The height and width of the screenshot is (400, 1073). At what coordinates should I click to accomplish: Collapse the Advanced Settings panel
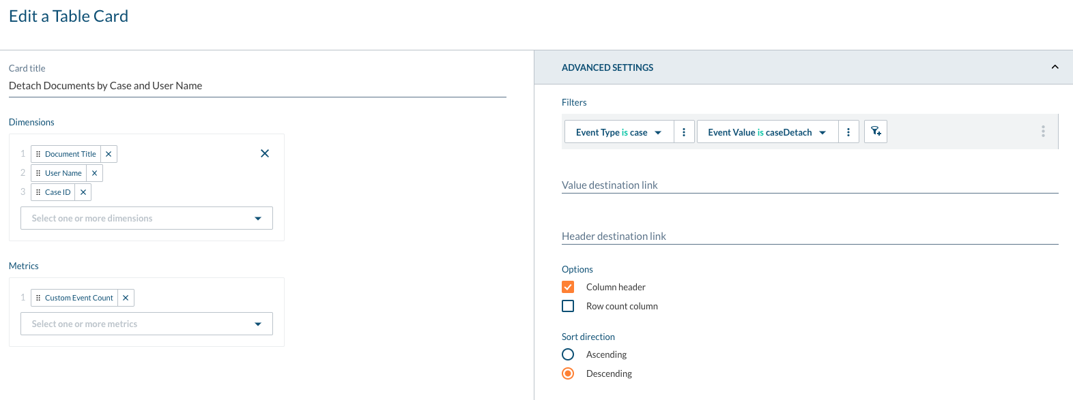pyautogui.click(x=1055, y=67)
